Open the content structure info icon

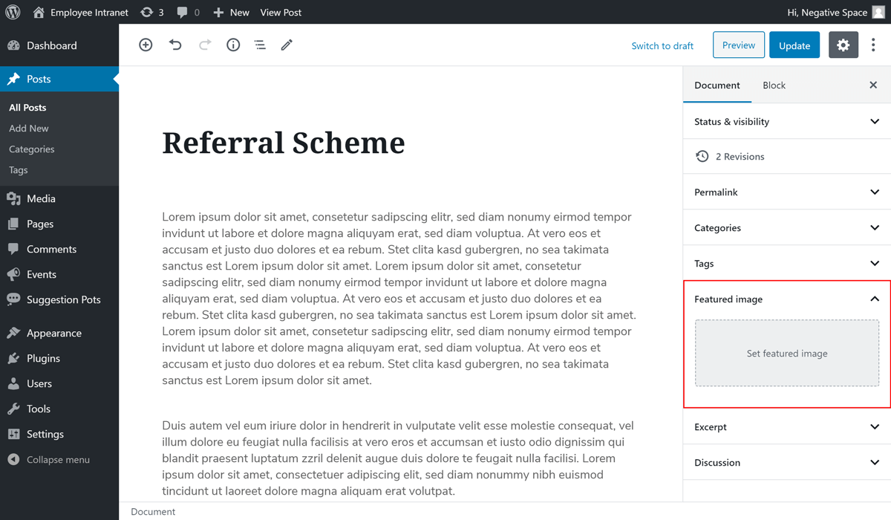point(233,45)
